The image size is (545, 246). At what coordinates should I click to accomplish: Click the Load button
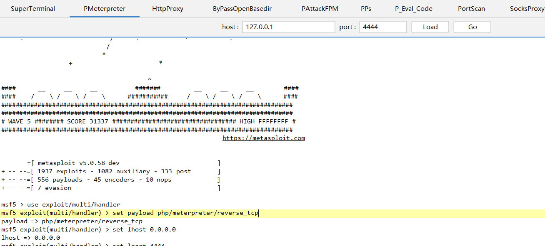click(430, 27)
